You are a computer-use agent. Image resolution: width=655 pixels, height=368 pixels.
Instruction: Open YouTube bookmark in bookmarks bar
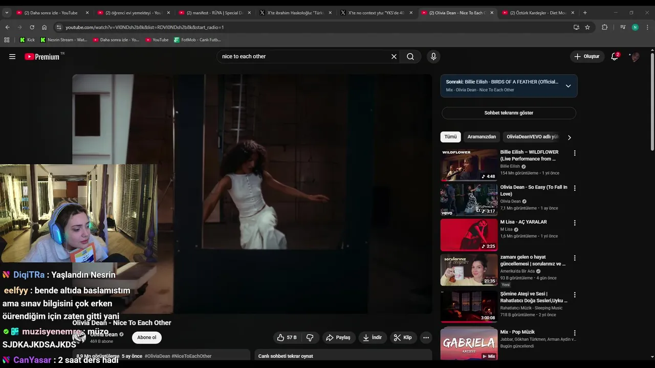[x=157, y=39]
